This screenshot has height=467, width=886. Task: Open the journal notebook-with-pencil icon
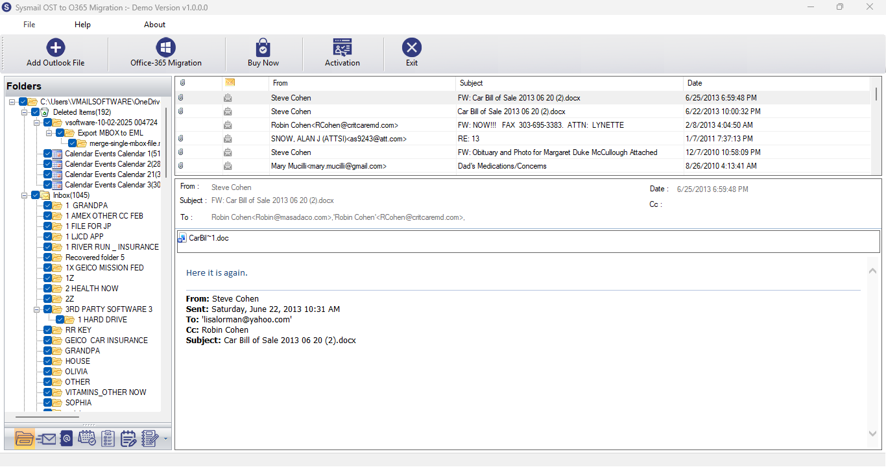pos(150,438)
